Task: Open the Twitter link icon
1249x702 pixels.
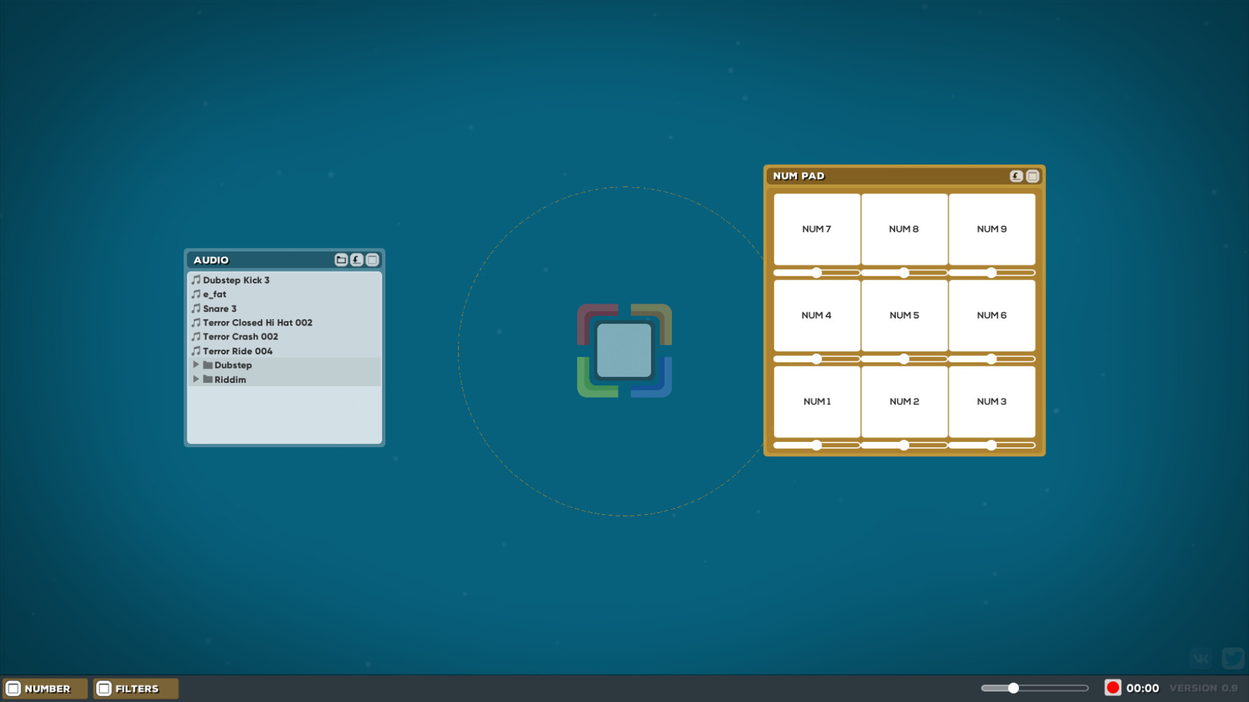Action: [1233, 657]
